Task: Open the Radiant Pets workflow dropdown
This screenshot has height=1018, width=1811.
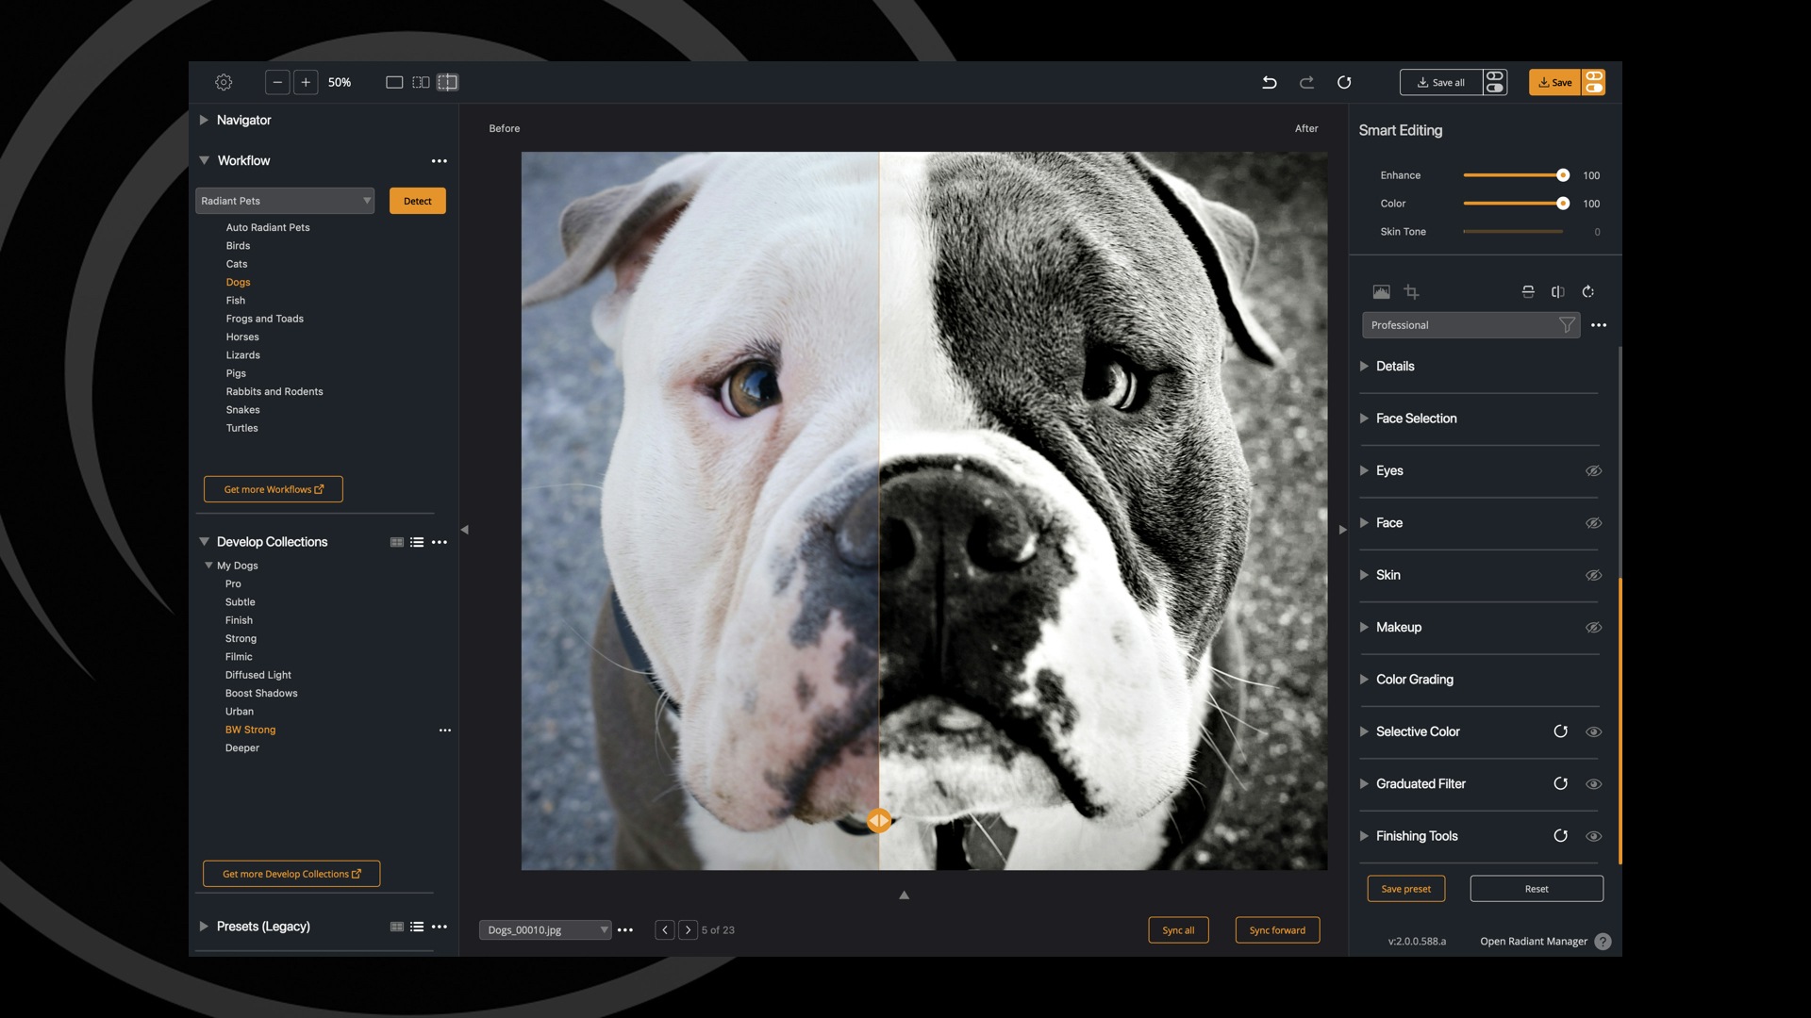Action: pos(285,201)
